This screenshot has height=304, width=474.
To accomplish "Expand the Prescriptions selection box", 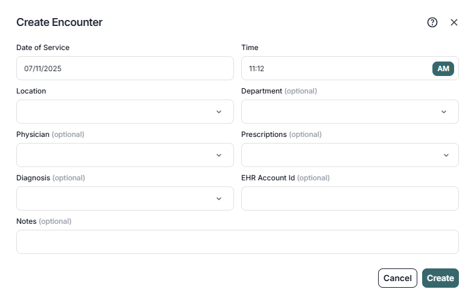I will pyautogui.click(x=343, y=155).
